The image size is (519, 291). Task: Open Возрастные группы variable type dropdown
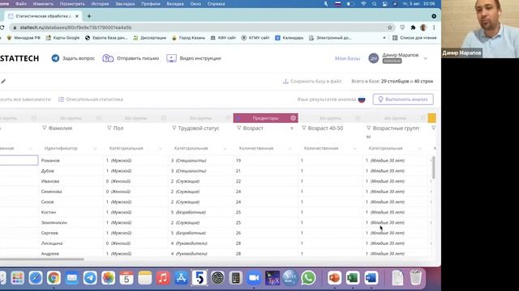(395, 149)
